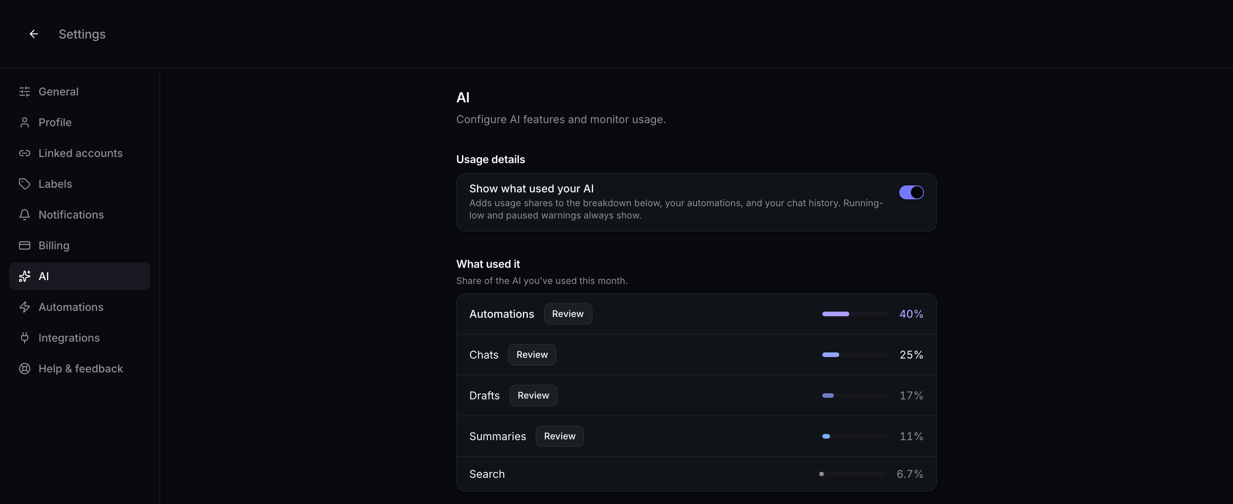The height and width of the screenshot is (504, 1233).
Task: Click the 6.7% value for Search
Action: tap(909, 474)
